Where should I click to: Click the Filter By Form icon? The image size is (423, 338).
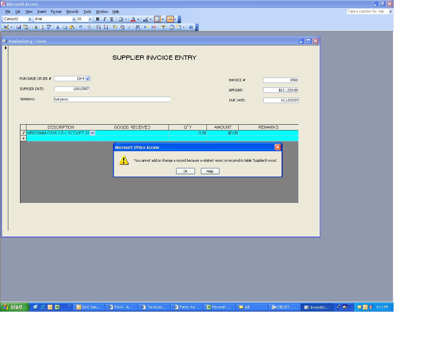(x=122, y=27)
